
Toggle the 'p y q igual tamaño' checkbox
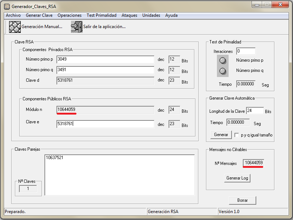237,135
